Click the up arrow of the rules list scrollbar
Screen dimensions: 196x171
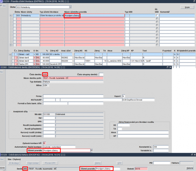click(x=11, y=15)
